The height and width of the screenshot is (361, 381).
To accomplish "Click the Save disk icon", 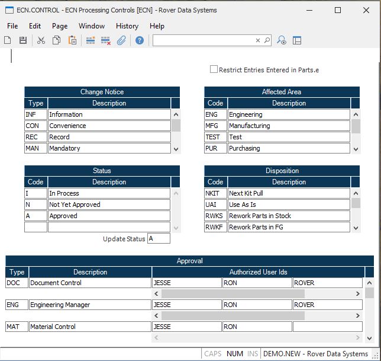I will [23, 40].
